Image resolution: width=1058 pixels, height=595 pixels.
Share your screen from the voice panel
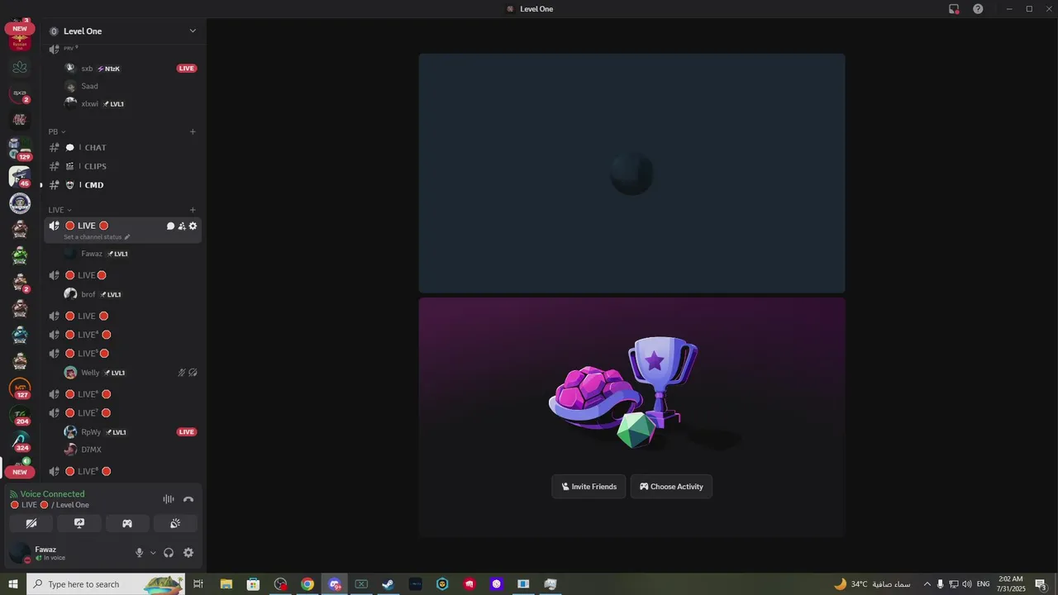point(79,523)
